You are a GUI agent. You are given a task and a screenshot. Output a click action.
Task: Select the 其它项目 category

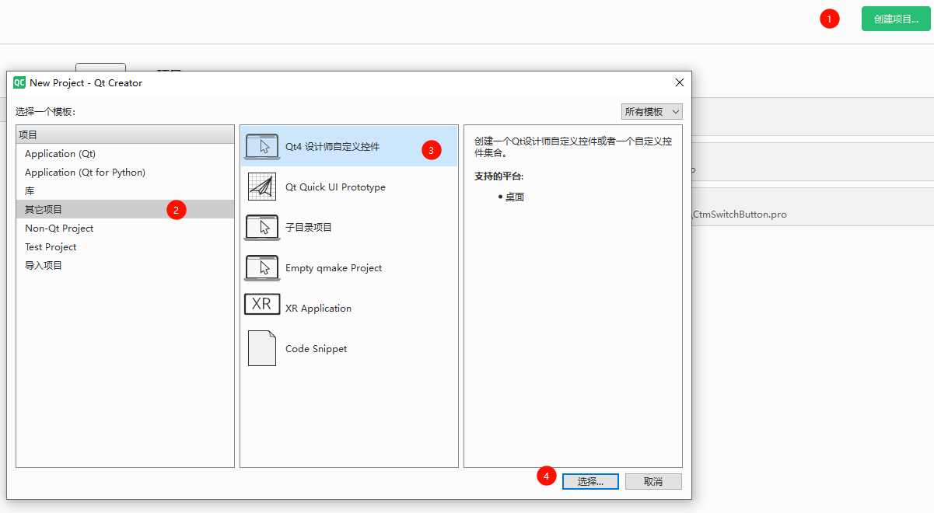pyautogui.click(x=125, y=210)
